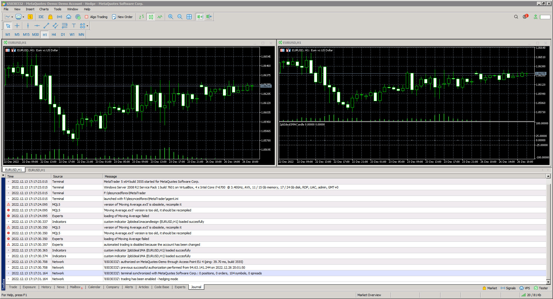Expand the new chart dropdown arrow
The height and width of the screenshot is (299, 553).
12,17
